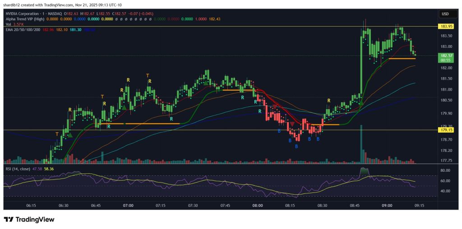Click the green 182.57 current price label

[x=446, y=55]
